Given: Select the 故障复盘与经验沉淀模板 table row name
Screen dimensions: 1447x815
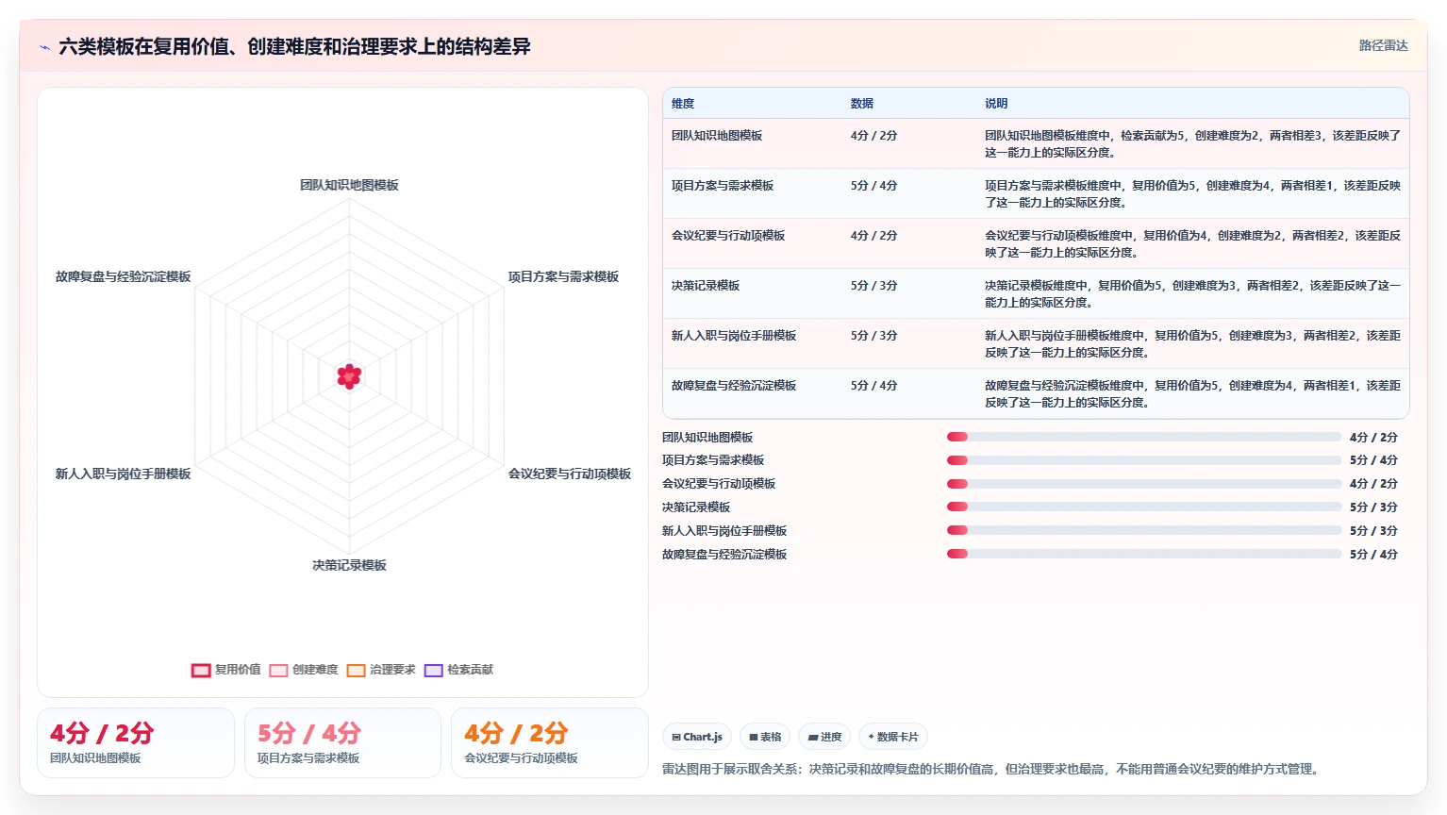Looking at the screenshot, I should [x=734, y=386].
